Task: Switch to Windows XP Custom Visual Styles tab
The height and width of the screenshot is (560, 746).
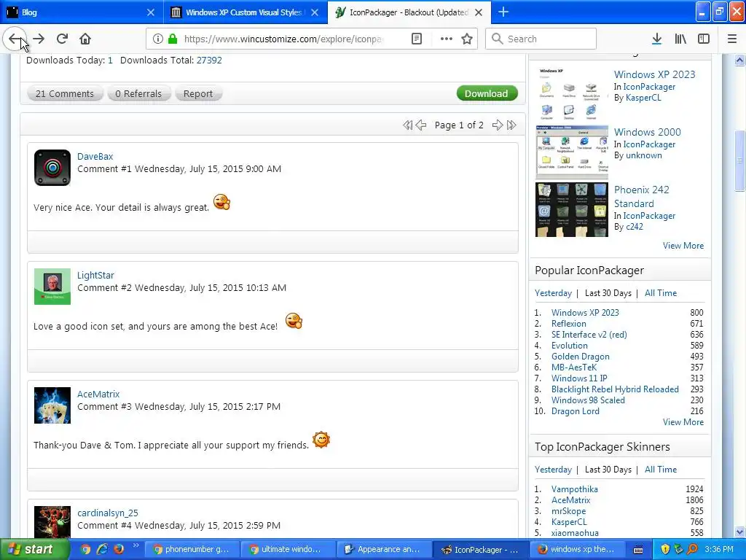Action: 243,12
